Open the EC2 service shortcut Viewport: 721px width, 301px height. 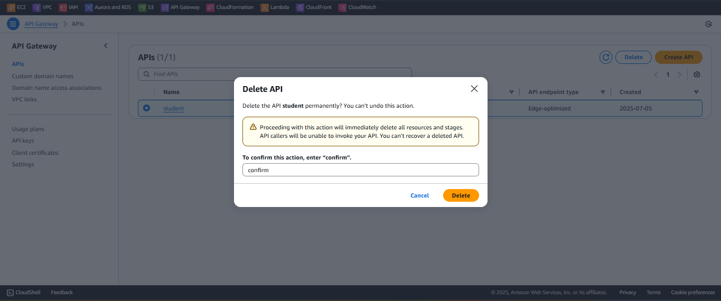pyautogui.click(x=16, y=7)
